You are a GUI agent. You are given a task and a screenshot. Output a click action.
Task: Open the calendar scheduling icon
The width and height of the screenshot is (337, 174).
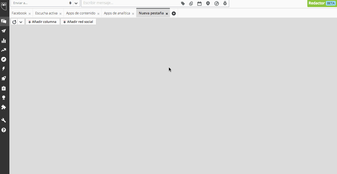tap(199, 4)
